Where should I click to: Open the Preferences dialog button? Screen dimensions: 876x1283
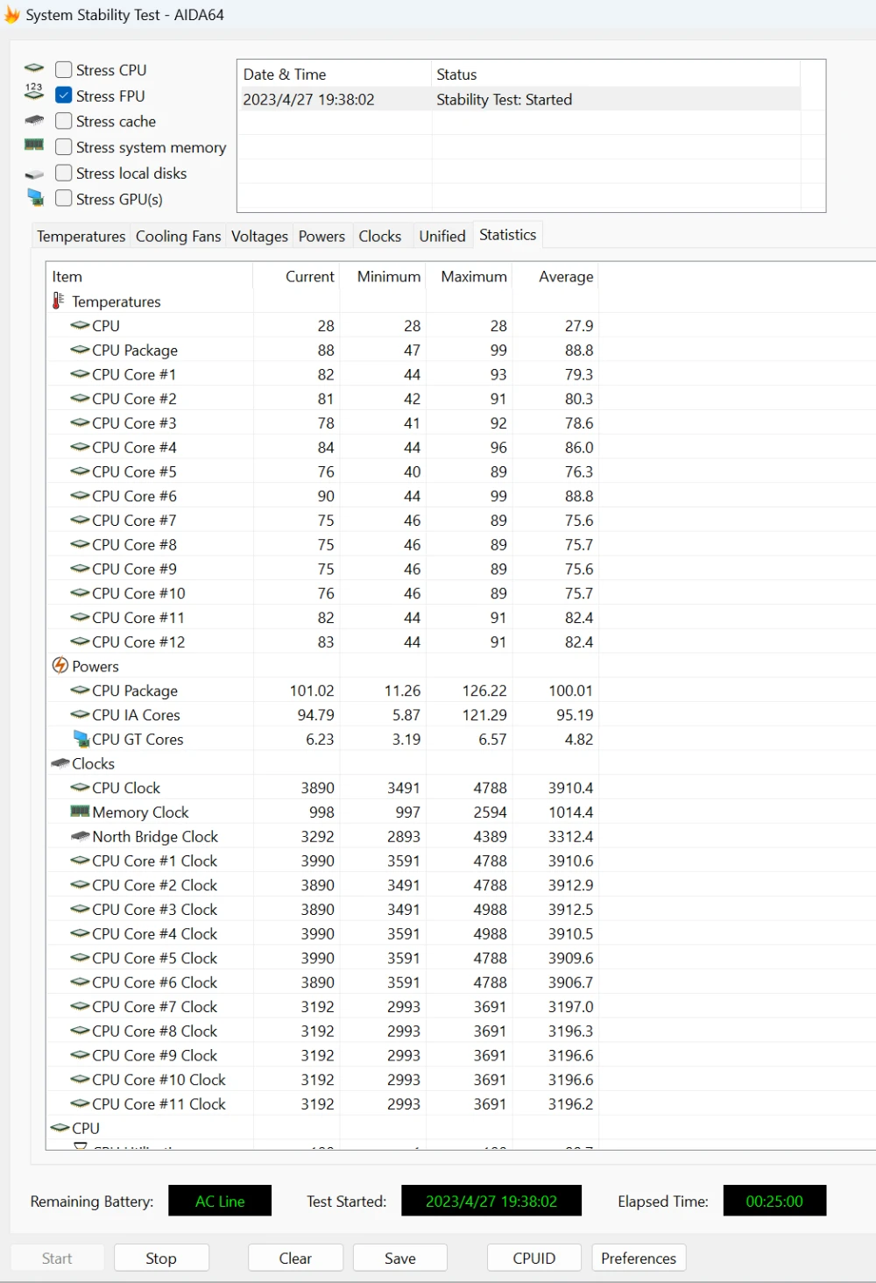pyautogui.click(x=639, y=1258)
